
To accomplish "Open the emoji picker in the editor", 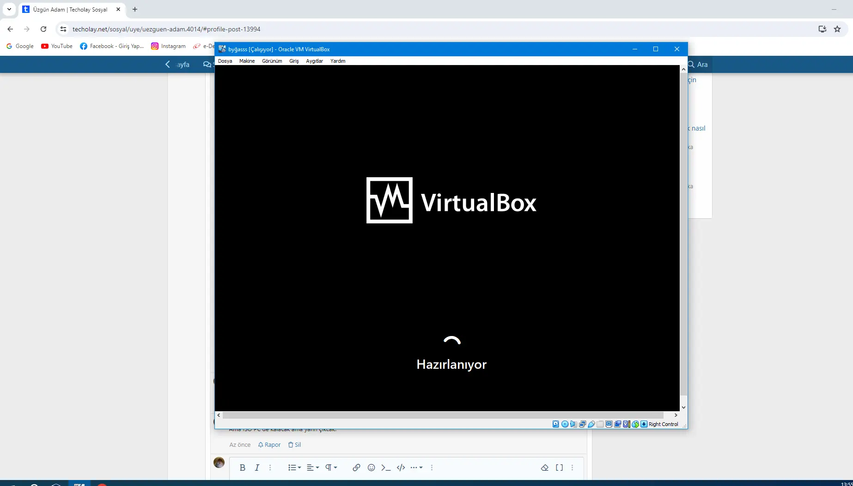I will [371, 468].
